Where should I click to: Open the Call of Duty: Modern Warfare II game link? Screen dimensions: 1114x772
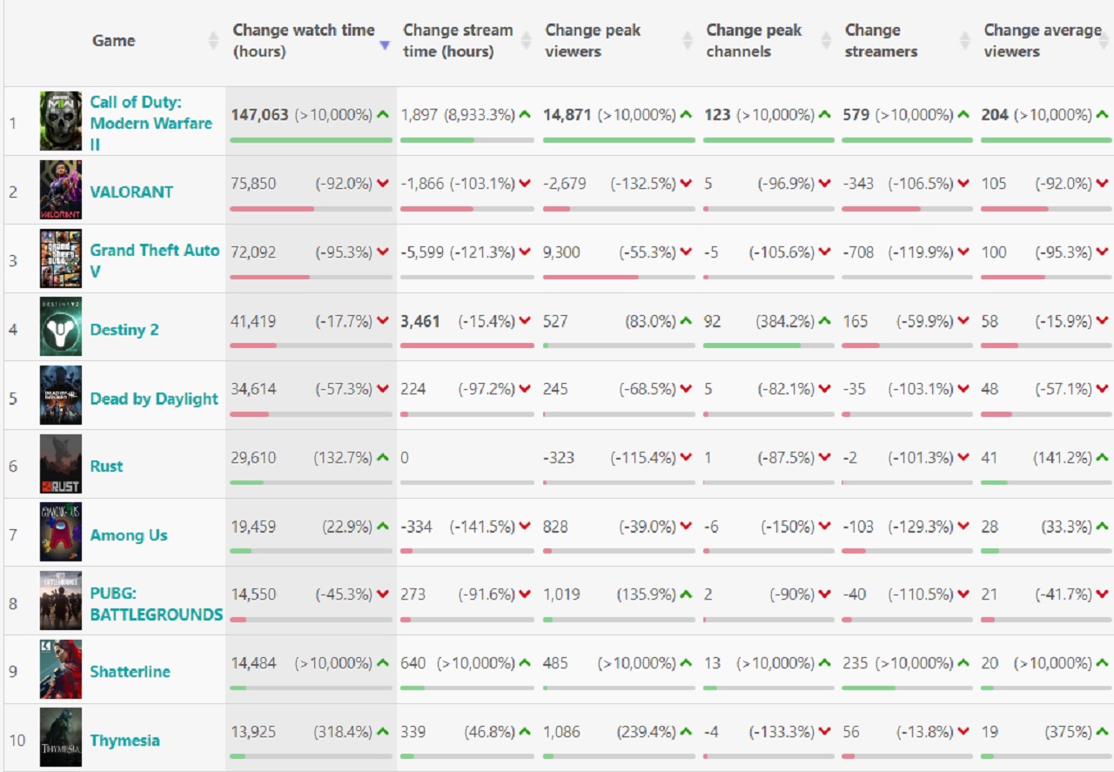pyautogui.click(x=151, y=124)
